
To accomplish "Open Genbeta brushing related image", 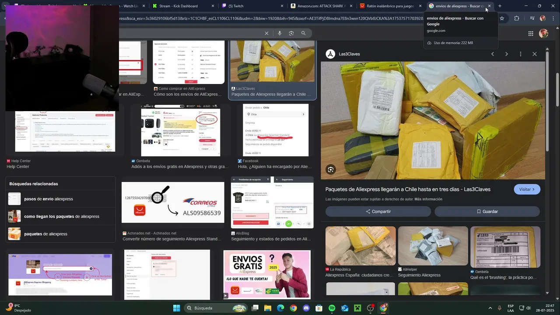I will [505, 246].
